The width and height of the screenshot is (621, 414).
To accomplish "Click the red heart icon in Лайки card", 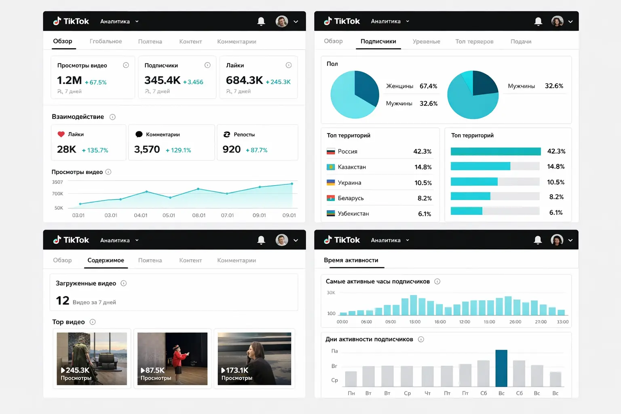I will pyautogui.click(x=61, y=134).
